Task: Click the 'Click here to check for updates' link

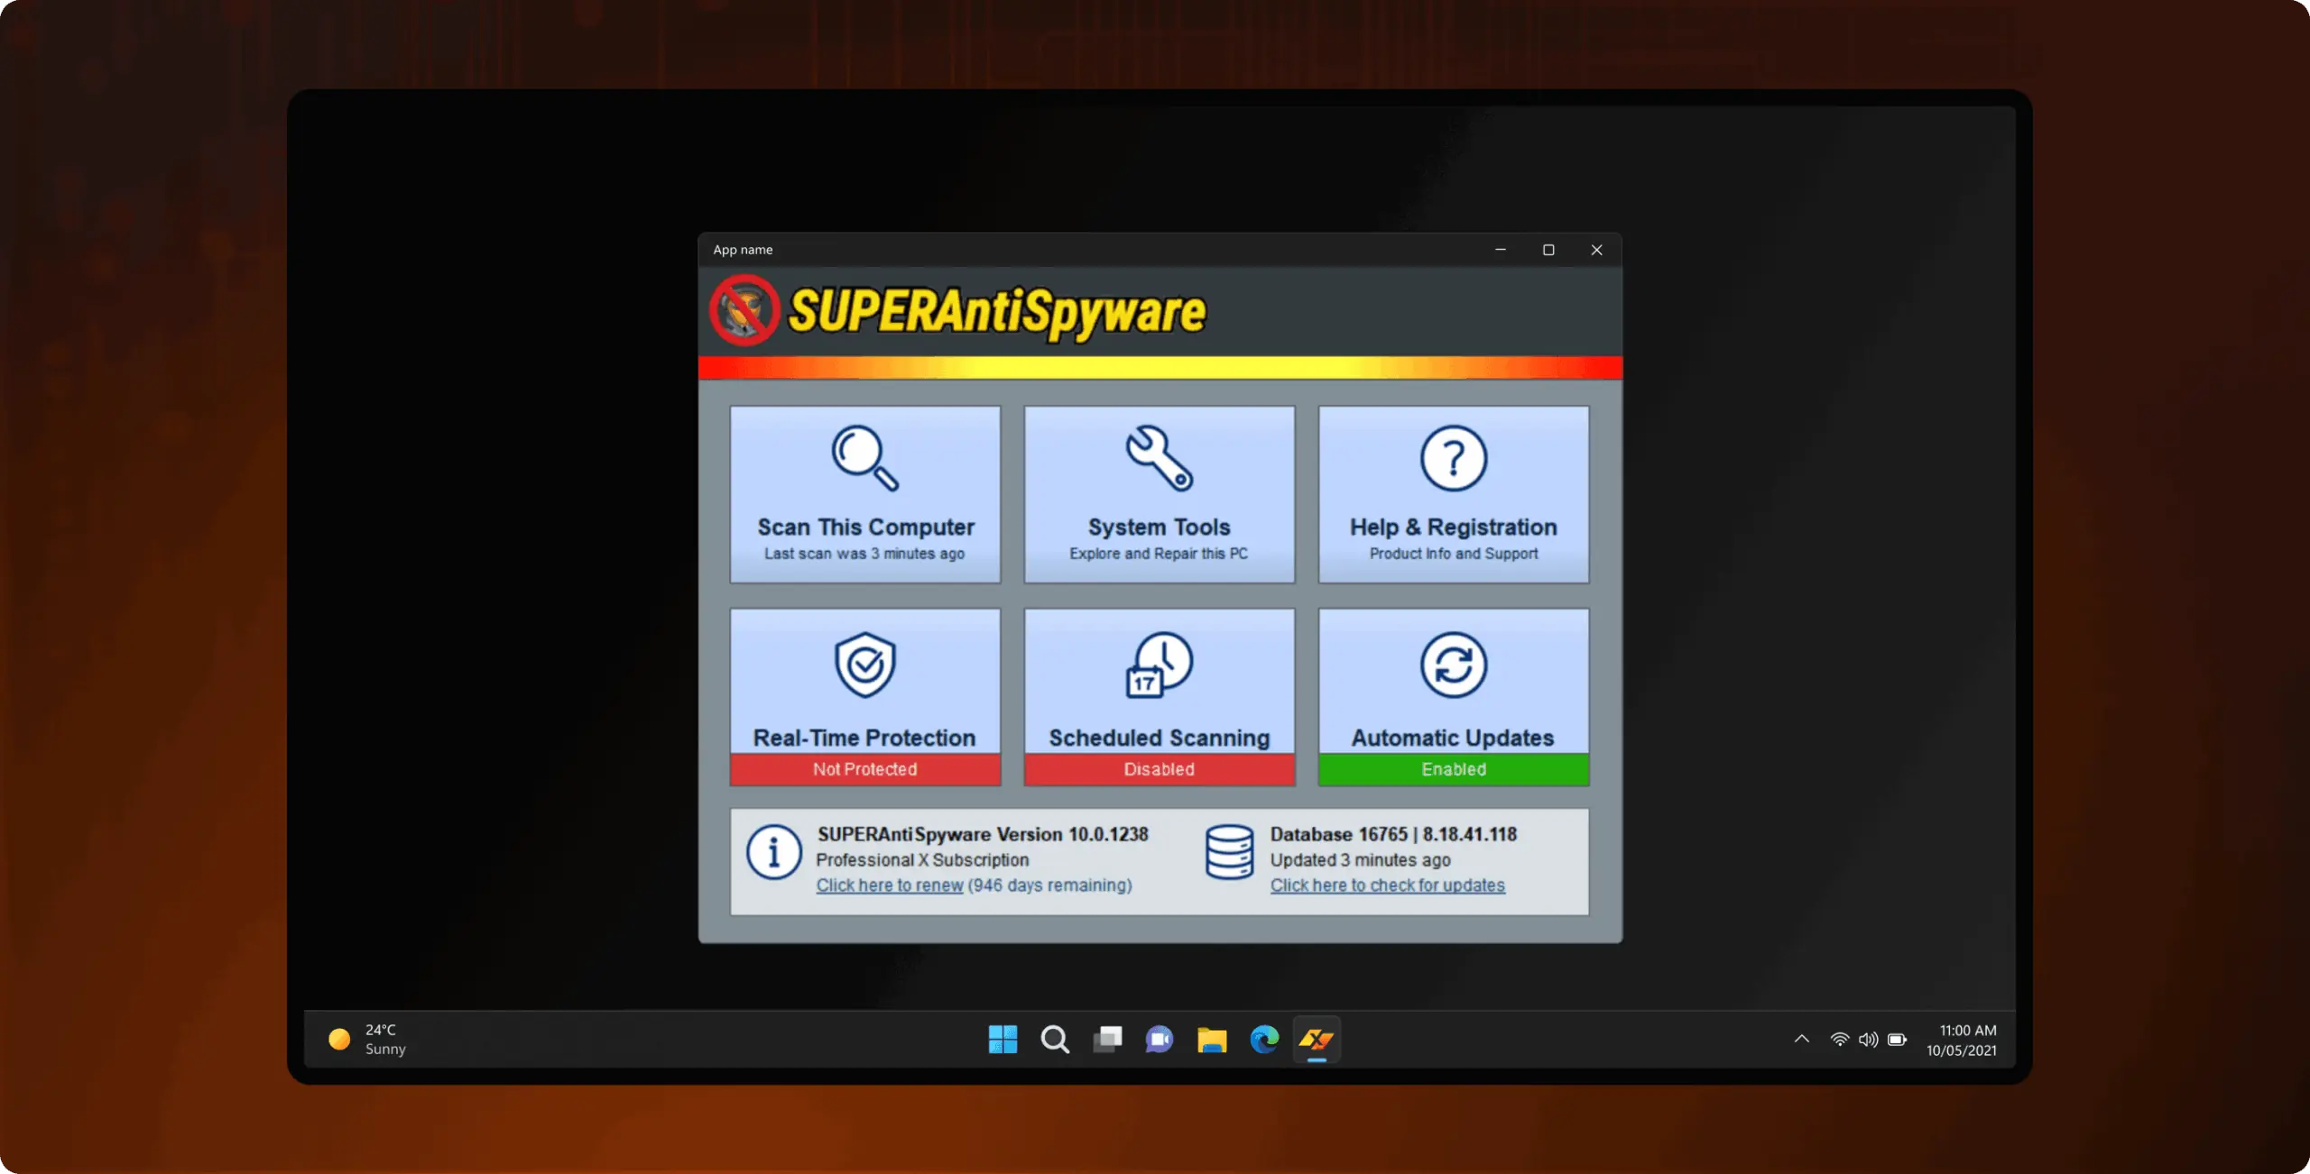Action: (x=1388, y=885)
